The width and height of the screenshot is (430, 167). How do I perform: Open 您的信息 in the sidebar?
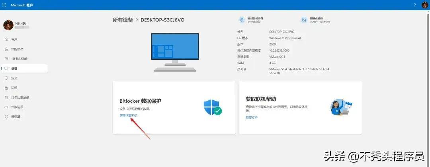[x=17, y=49]
